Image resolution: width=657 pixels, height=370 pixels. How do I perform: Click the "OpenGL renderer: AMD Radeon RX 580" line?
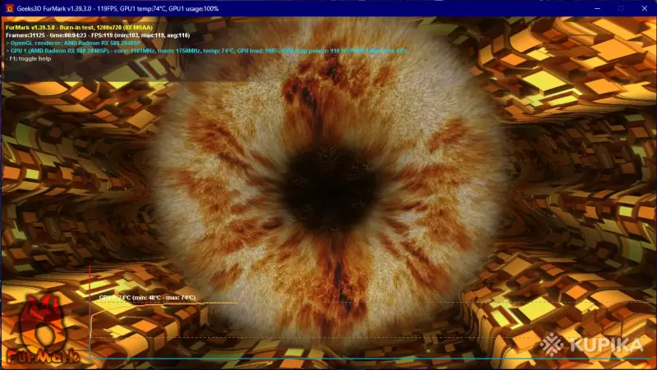click(73, 43)
